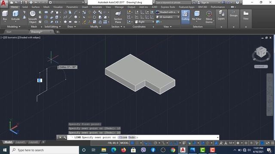
Task: Click the Sign In button
Action: click(205, 3)
